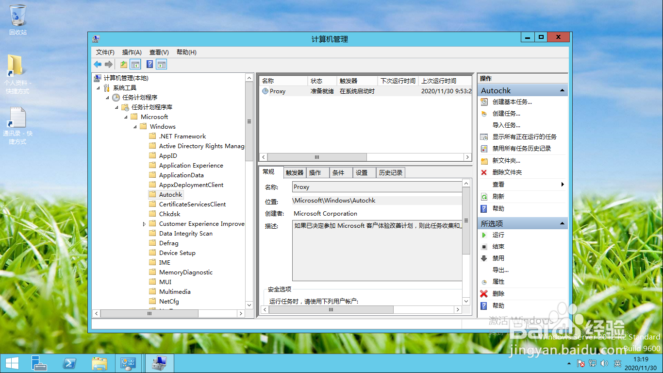This screenshot has width=663, height=373.
Task: Click the tree pane vertical scrollbar thumb
Action: pos(249,121)
